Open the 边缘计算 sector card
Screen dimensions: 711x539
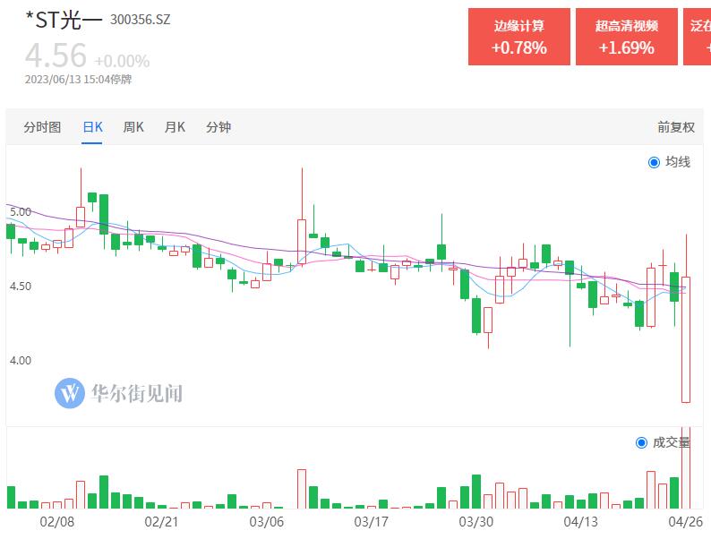click(x=519, y=37)
